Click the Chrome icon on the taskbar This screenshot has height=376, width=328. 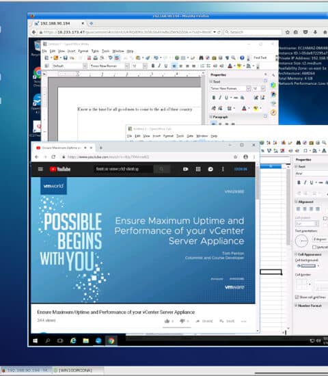tap(111, 340)
